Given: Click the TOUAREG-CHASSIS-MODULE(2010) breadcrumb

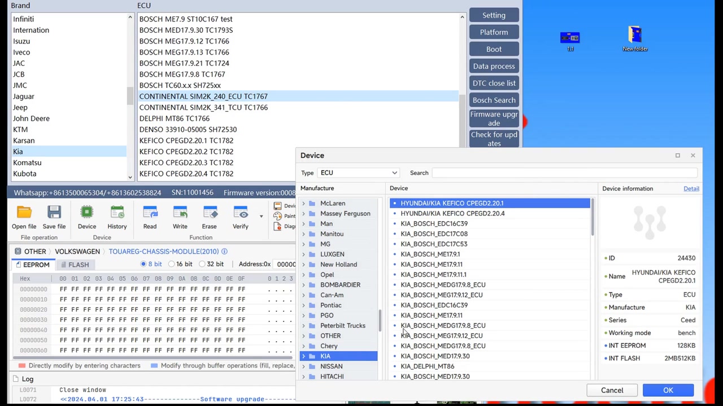Looking at the screenshot, I should (x=163, y=251).
